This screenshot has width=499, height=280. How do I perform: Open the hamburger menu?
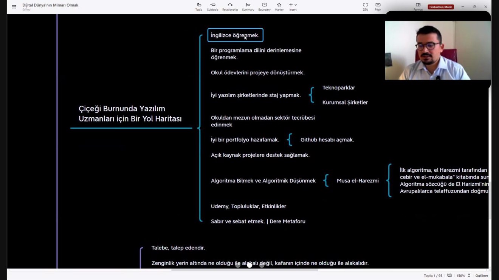(x=14, y=7)
